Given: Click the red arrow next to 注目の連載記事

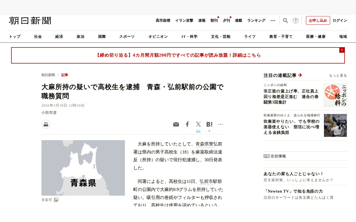Looking at the screenshot, I should [x=300, y=75].
